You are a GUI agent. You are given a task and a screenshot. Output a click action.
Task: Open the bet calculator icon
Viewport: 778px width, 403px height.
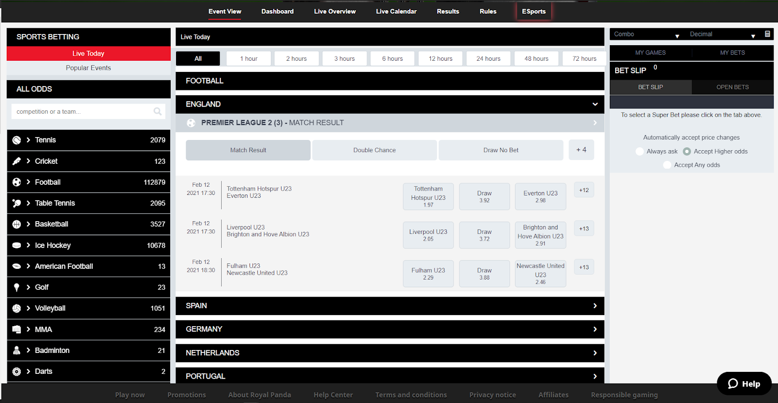[x=767, y=34]
